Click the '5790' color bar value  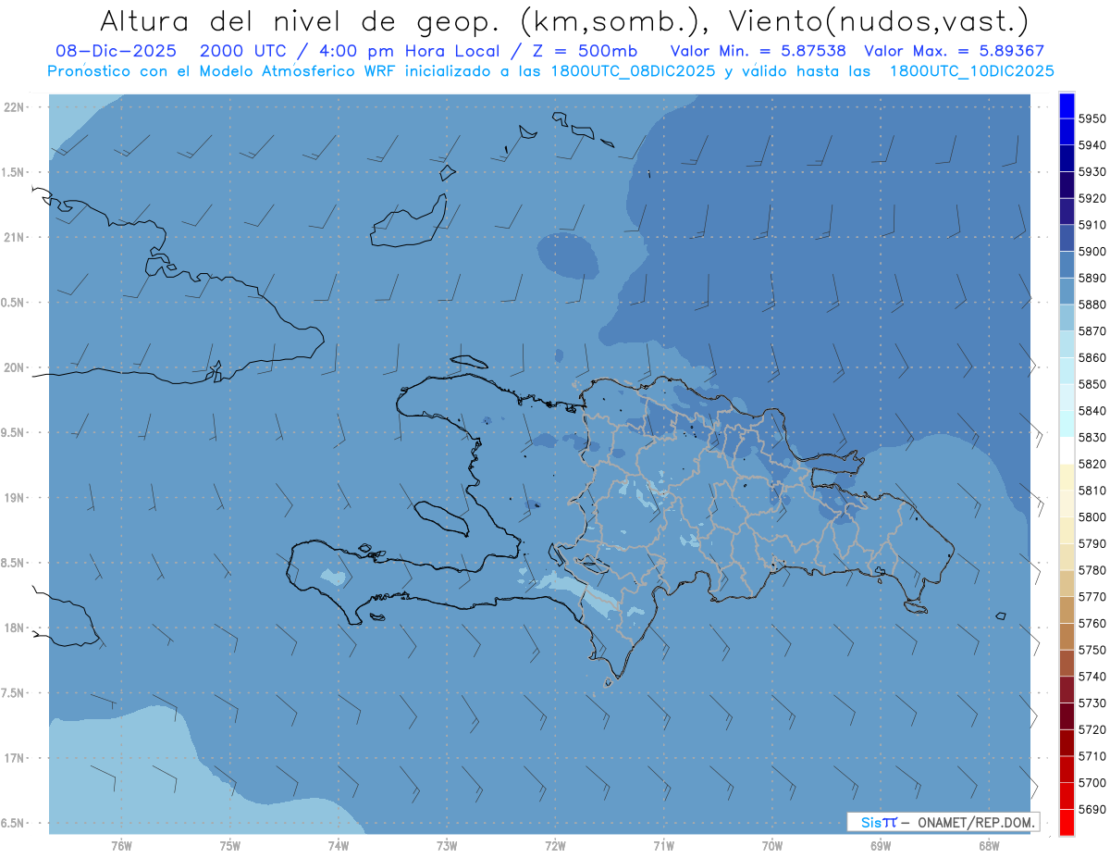1091,543
